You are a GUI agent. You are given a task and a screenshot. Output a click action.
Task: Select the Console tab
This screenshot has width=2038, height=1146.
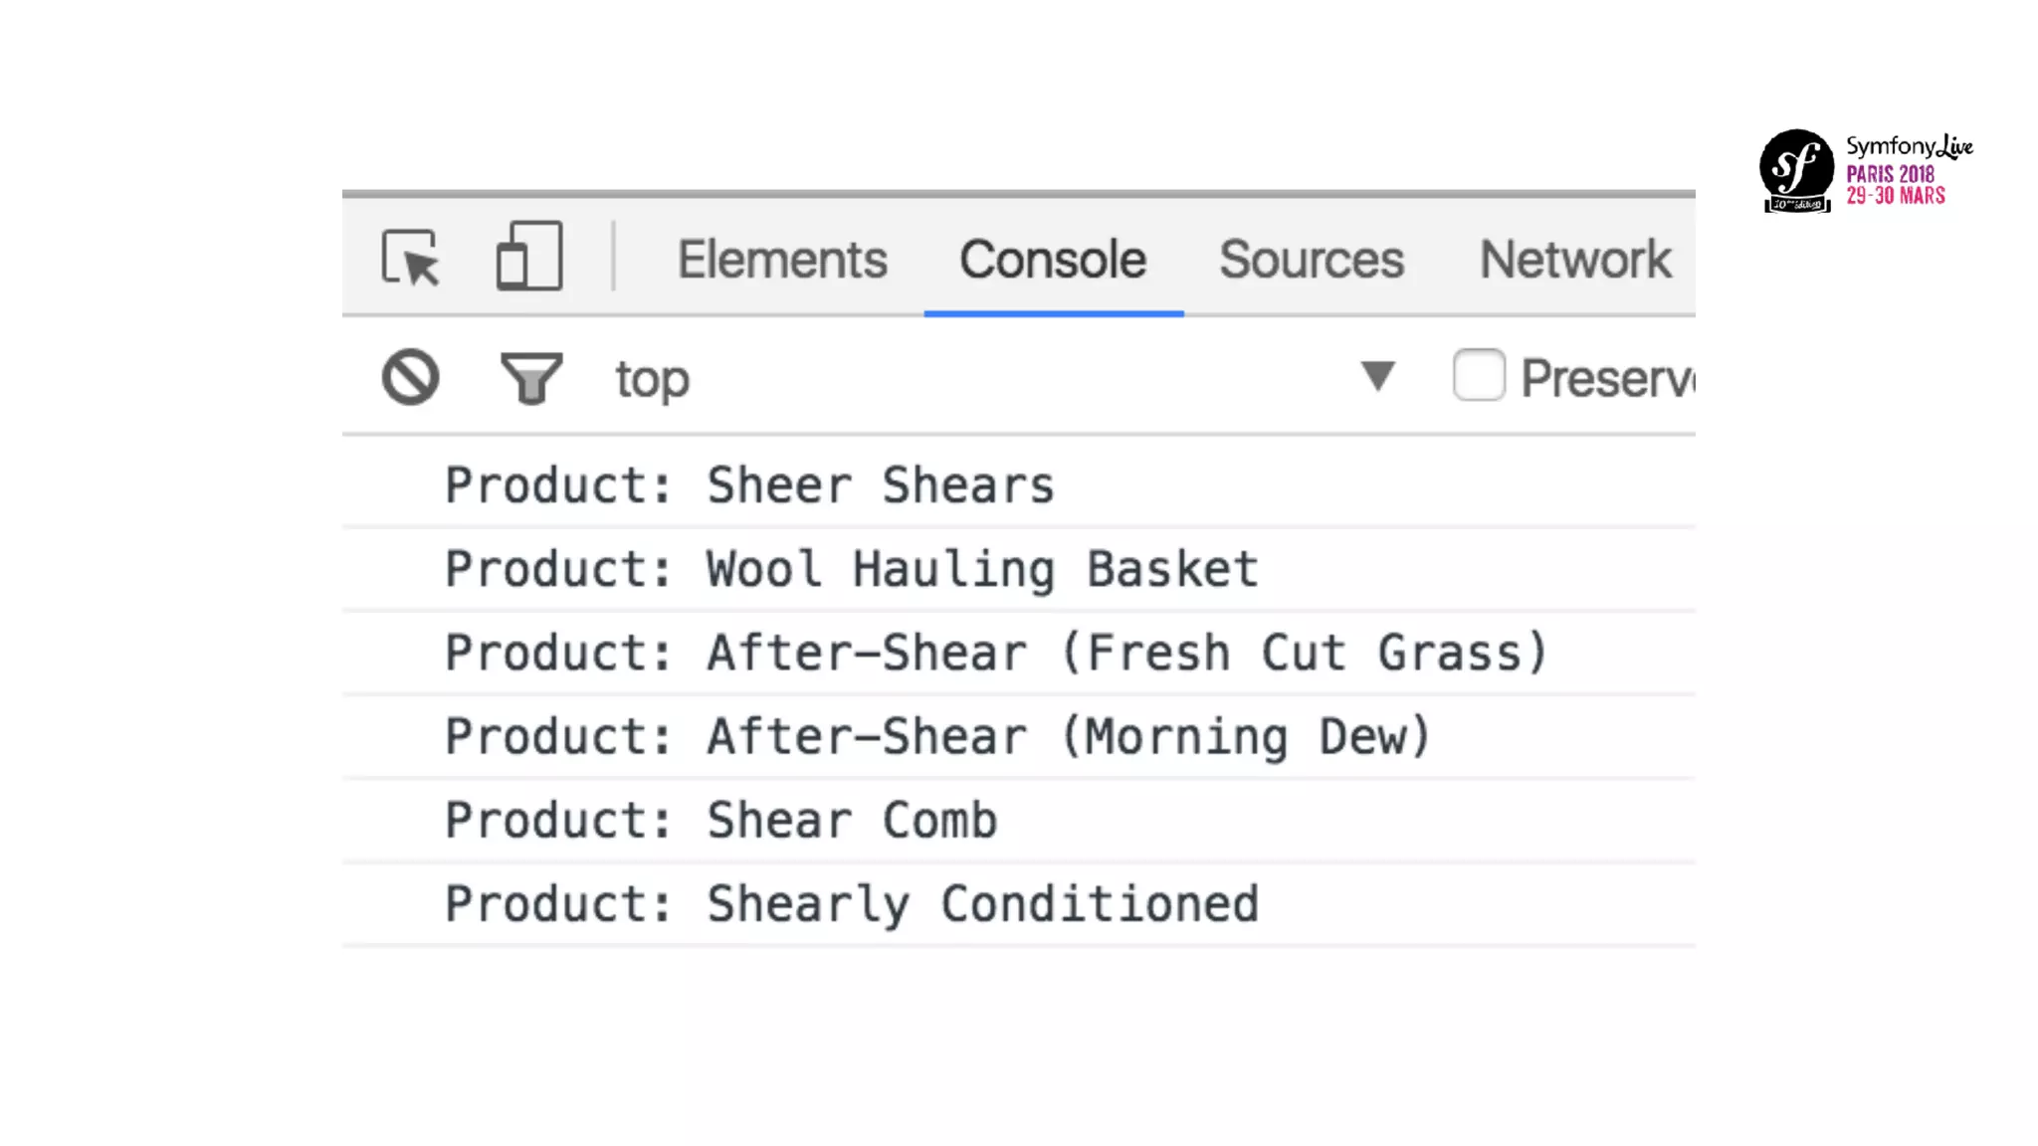click(x=1053, y=260)
